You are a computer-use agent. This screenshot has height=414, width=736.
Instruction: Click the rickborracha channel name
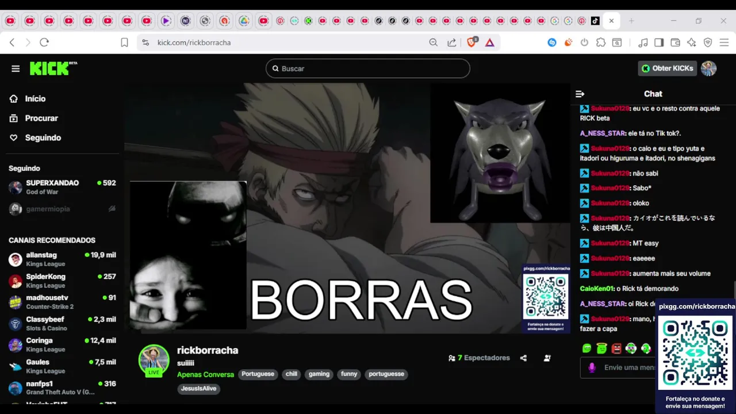tap(208, 350)
